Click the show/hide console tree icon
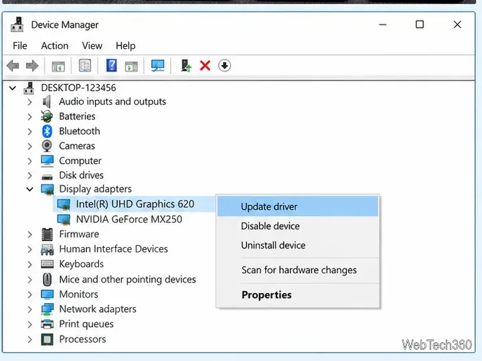 (x=58, y=66)
